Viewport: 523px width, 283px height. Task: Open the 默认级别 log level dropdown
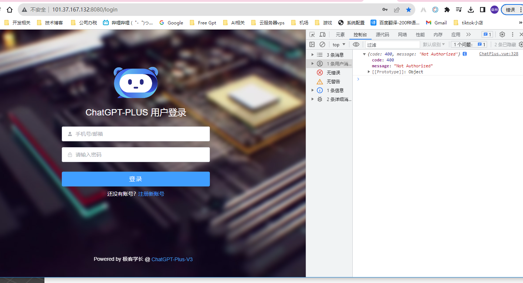[434, 44]
